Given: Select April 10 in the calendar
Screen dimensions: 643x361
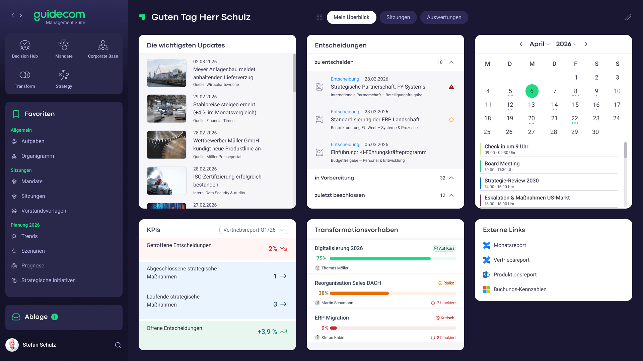Looking at the screenshot, I should pyautogui.click(x=617, y=91).
